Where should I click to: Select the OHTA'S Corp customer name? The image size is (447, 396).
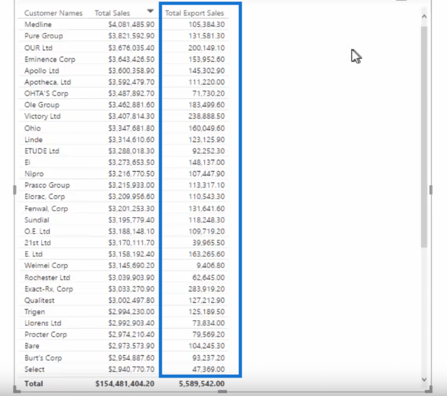46,94
